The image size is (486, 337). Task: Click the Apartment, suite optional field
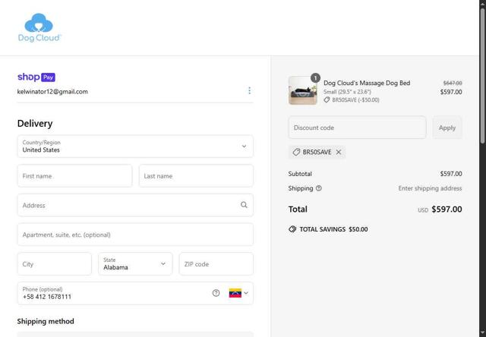(x=135, y=235)
